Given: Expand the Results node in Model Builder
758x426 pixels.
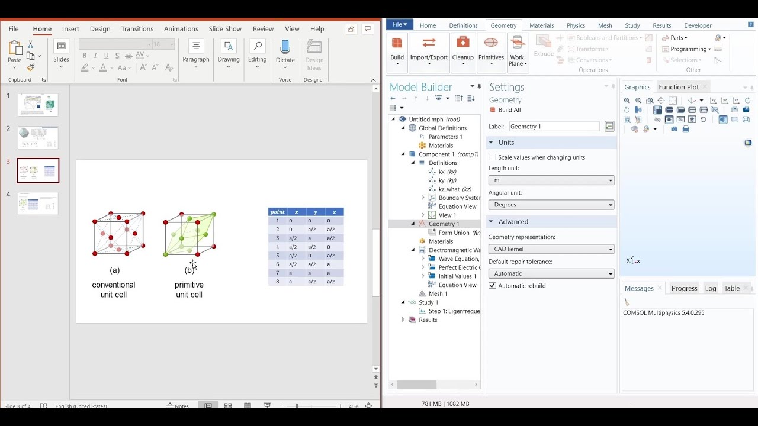Looking at the screenshot, I should [403, 319].
